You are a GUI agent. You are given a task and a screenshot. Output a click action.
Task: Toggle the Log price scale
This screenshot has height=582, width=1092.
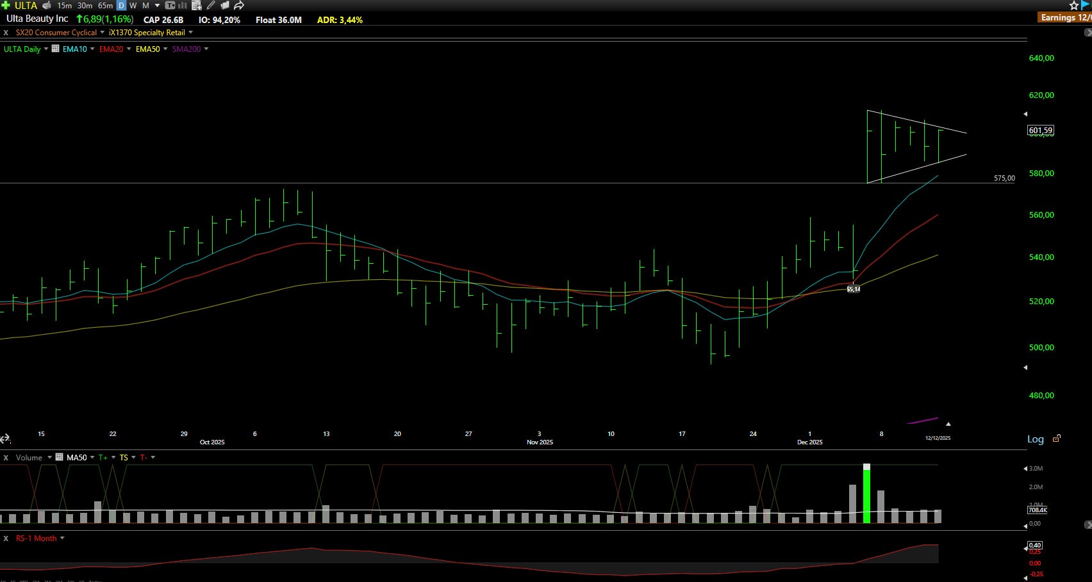click(1036, 439)
